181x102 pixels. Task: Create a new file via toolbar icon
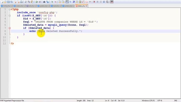(2, 2)
